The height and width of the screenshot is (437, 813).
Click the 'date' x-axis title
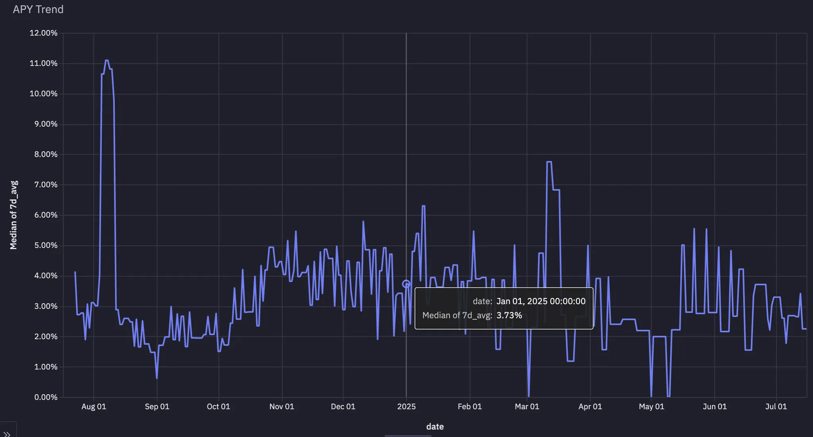[435, 427]
